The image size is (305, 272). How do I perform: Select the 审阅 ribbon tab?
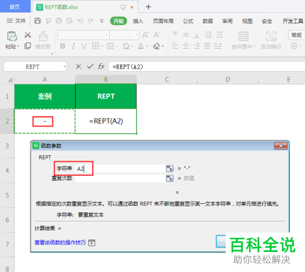228,21
